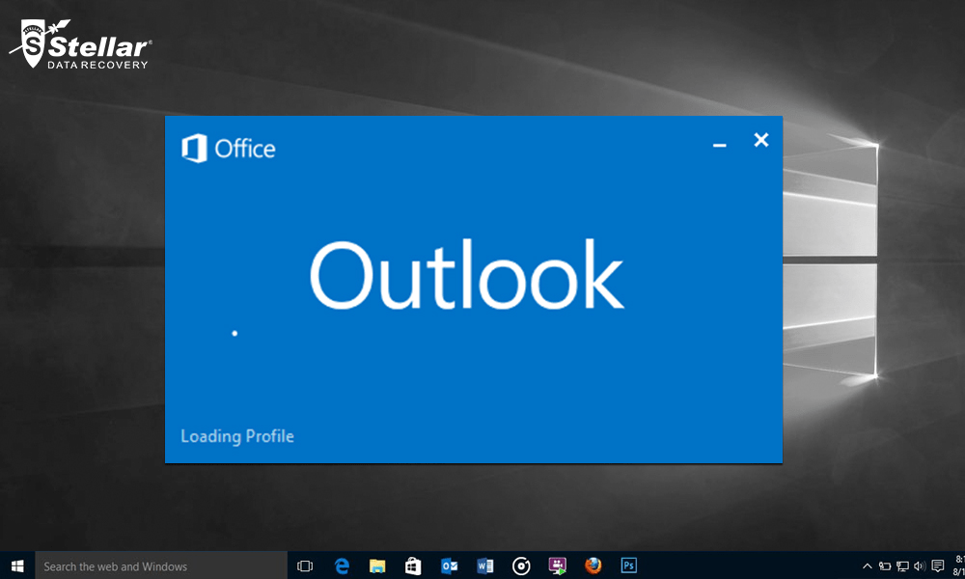Screen dimensions: 965x579
Task: Open the Windows Store
Action: click(x=412, y=565)
